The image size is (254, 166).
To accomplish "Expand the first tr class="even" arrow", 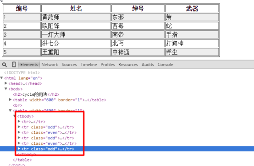I will point(19,133).
